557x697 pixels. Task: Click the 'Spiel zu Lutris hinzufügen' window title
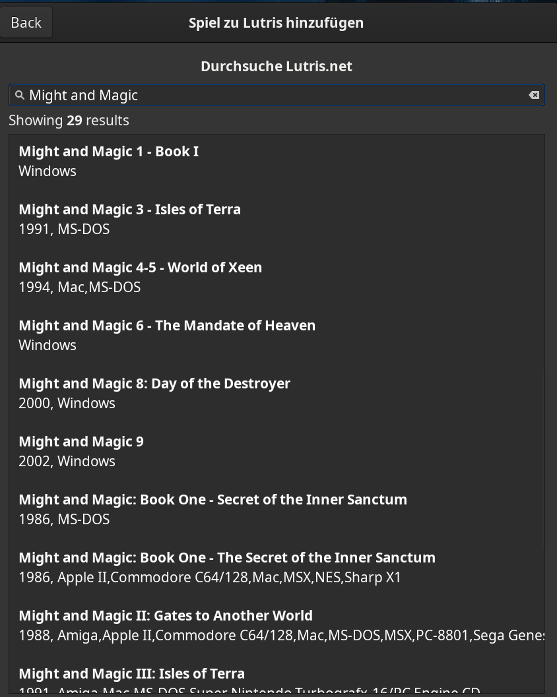coord(276,23)
